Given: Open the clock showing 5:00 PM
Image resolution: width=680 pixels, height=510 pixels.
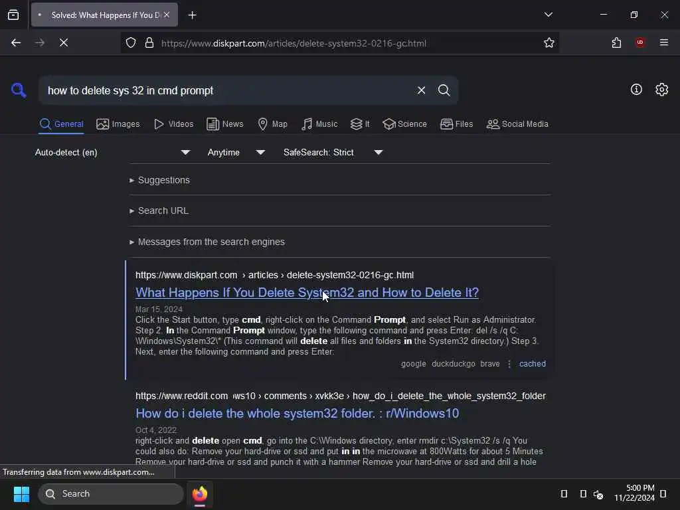Looking at the screenshot, I should click(x=634, y=493).
